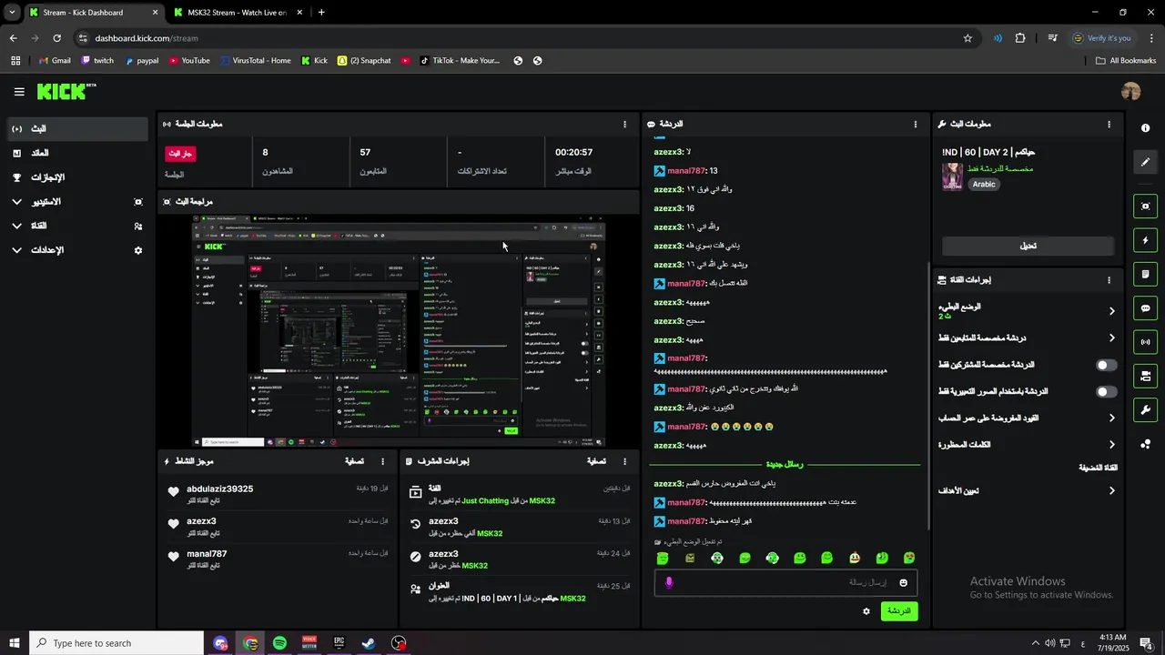The image size is (1165, 655).
Task: Open Steam from the taskbar
Action: [x=369, y=643]
